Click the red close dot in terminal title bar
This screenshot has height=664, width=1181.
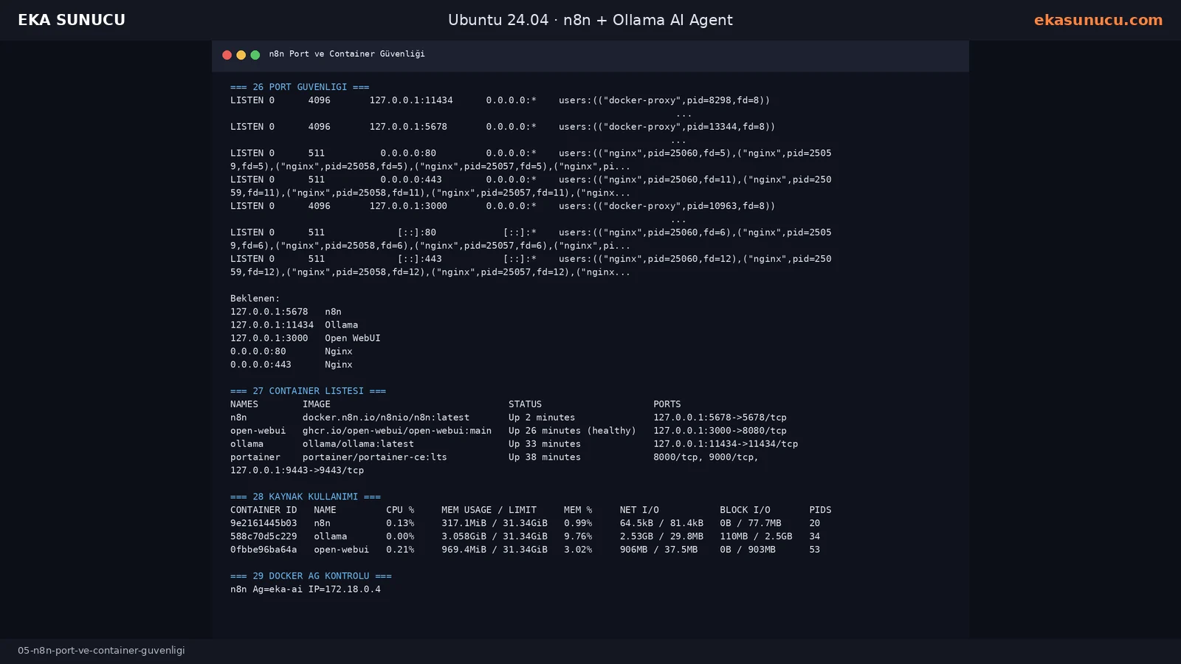pyautogui.click(x=227, y=55)
